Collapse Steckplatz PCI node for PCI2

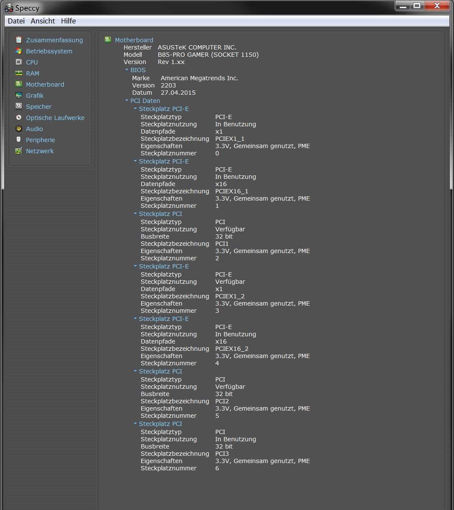coord(135,370)
